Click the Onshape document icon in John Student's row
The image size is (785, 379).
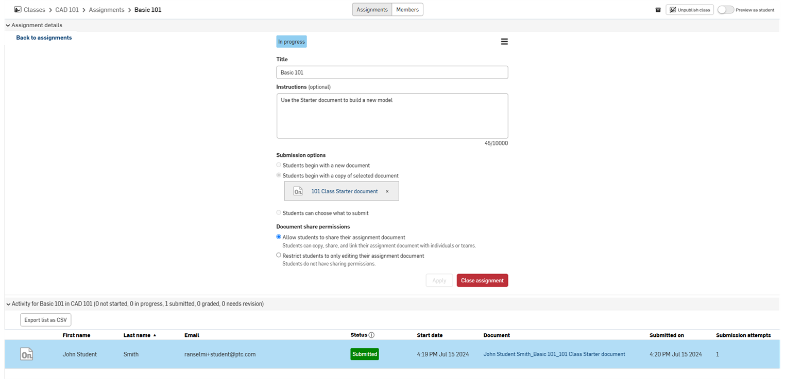tap(27, 354)
